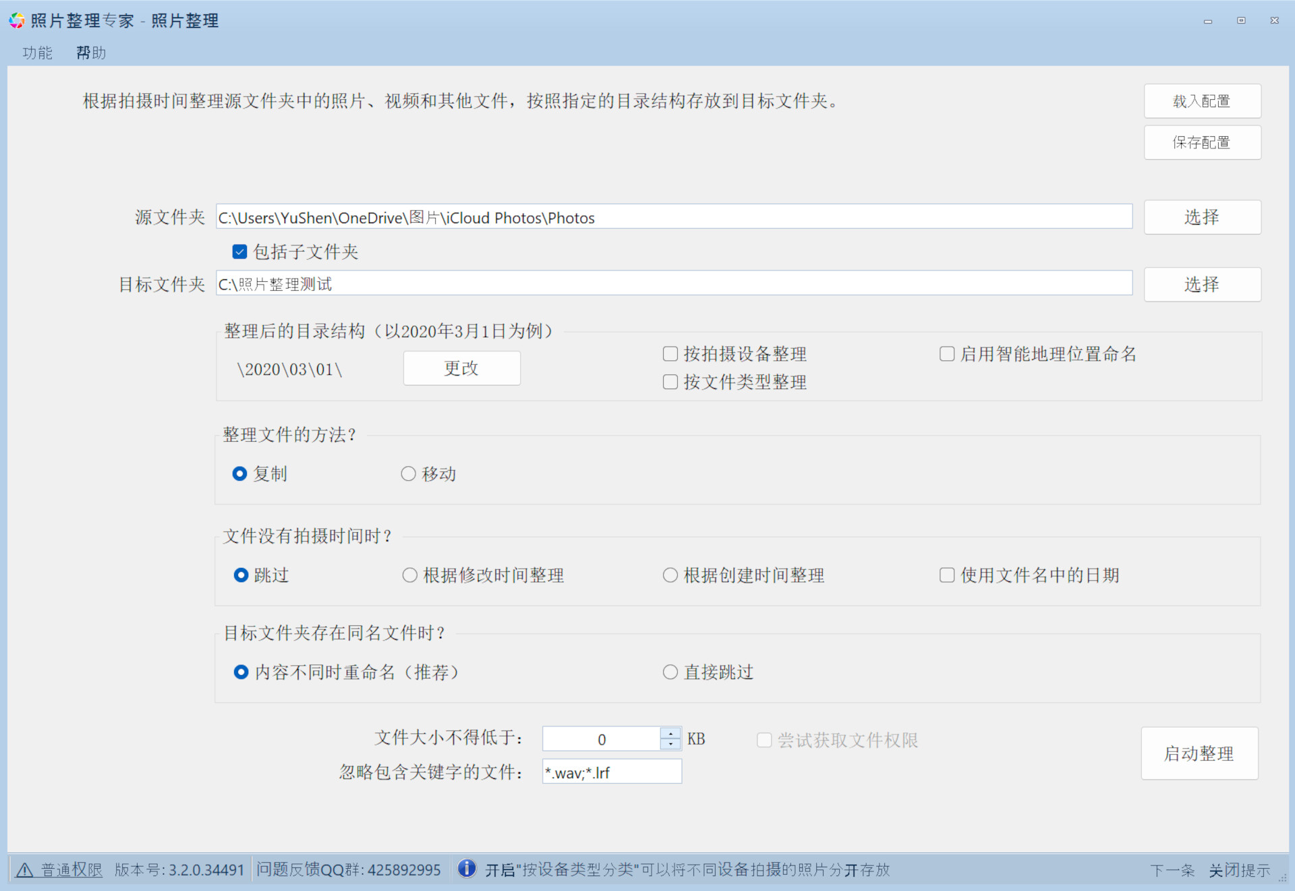Enable 按文件类型整理 option
The width and height of the screenshot is (1295, 891).
pyautogui.click(x=670, y=382)
